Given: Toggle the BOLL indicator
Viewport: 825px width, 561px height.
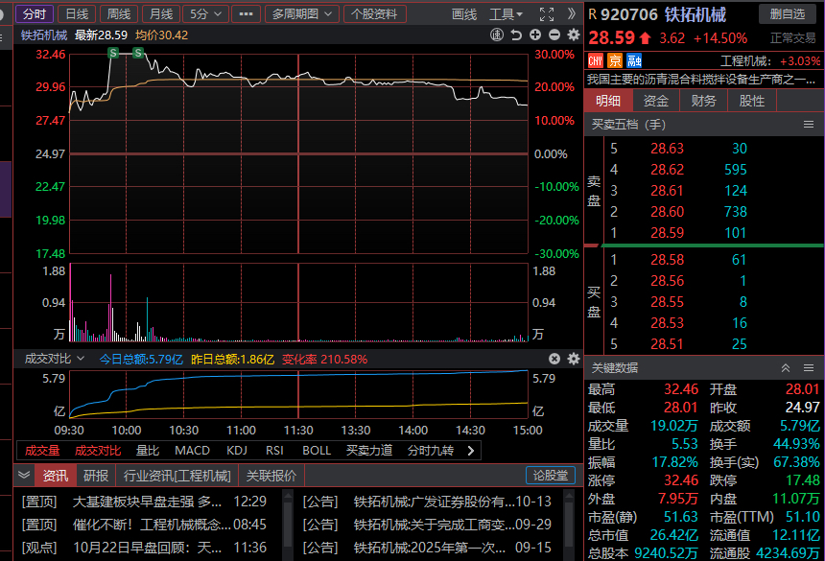Looking at the screenshot, I should [317, 451].
